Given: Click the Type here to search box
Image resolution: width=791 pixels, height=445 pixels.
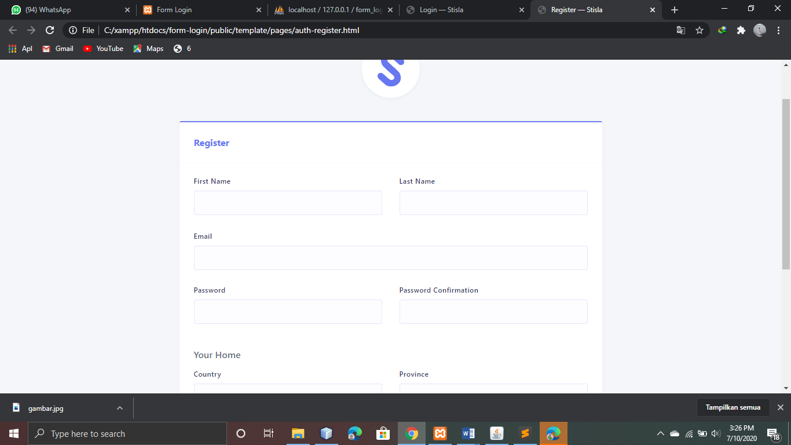Looking at the screenshot, I should [x=127, y=433].
